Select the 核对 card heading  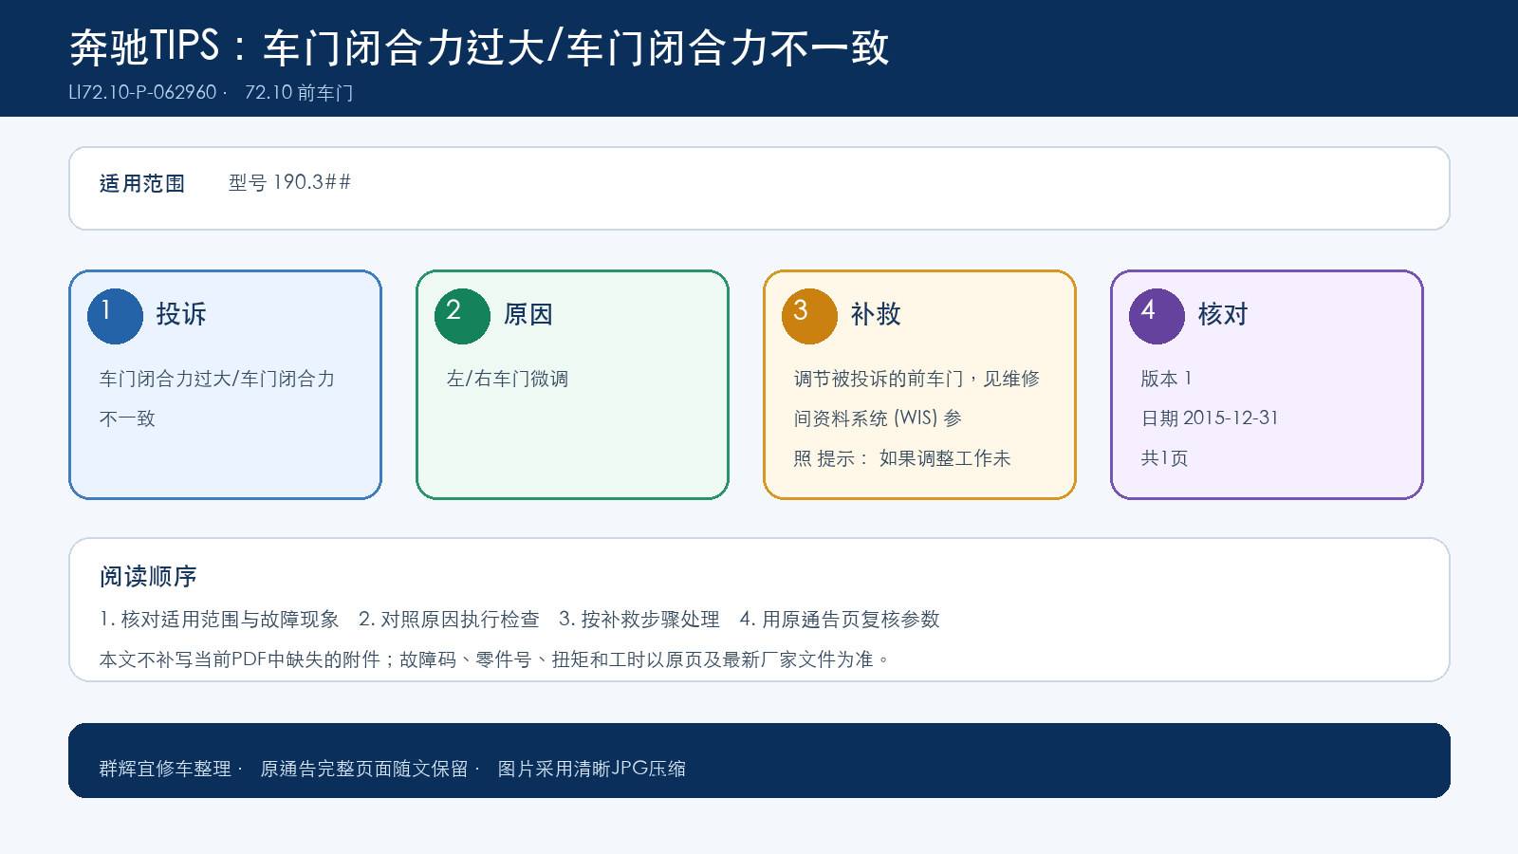click(x=1223, y=314)
